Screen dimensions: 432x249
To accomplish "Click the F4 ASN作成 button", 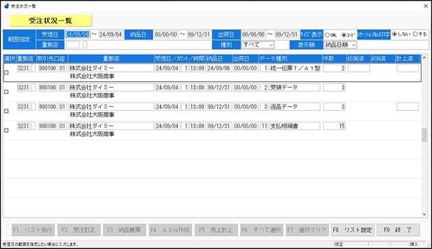I will [170, 230].
